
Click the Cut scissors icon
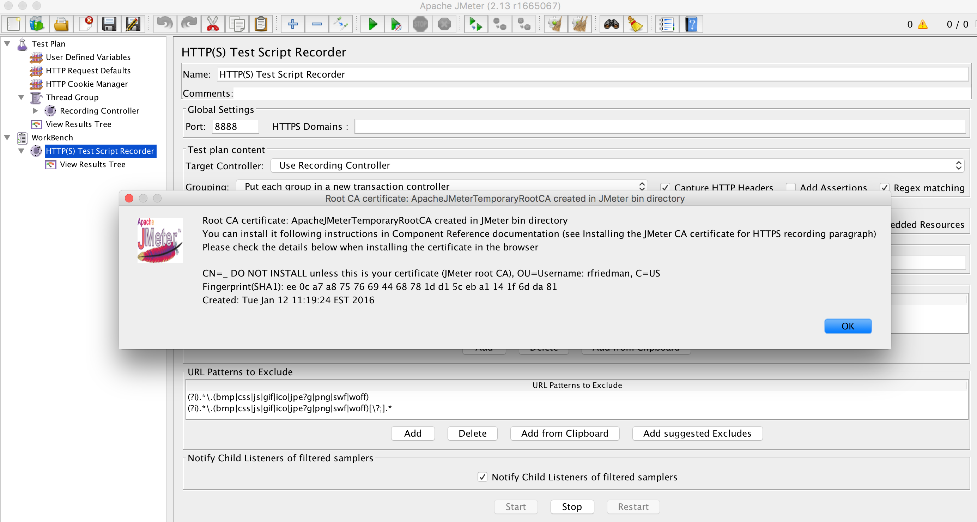coord(213,24)
